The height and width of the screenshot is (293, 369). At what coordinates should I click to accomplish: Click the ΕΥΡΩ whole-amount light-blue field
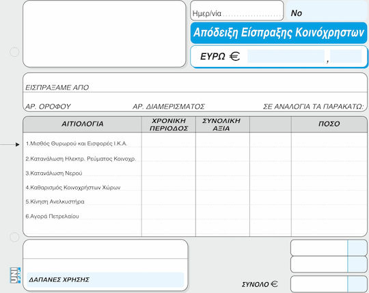click(x=286, y=56)
